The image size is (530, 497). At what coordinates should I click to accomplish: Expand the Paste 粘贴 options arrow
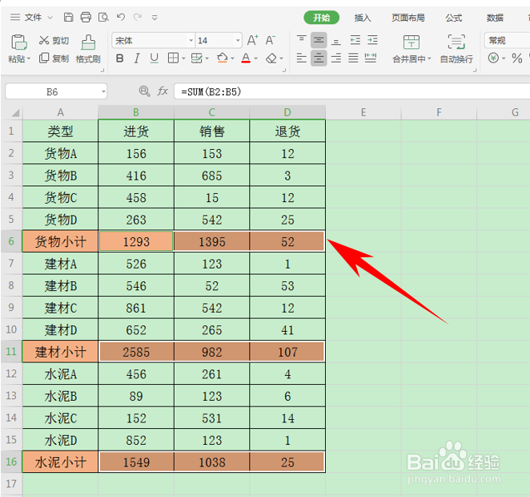tap(29, 59)
